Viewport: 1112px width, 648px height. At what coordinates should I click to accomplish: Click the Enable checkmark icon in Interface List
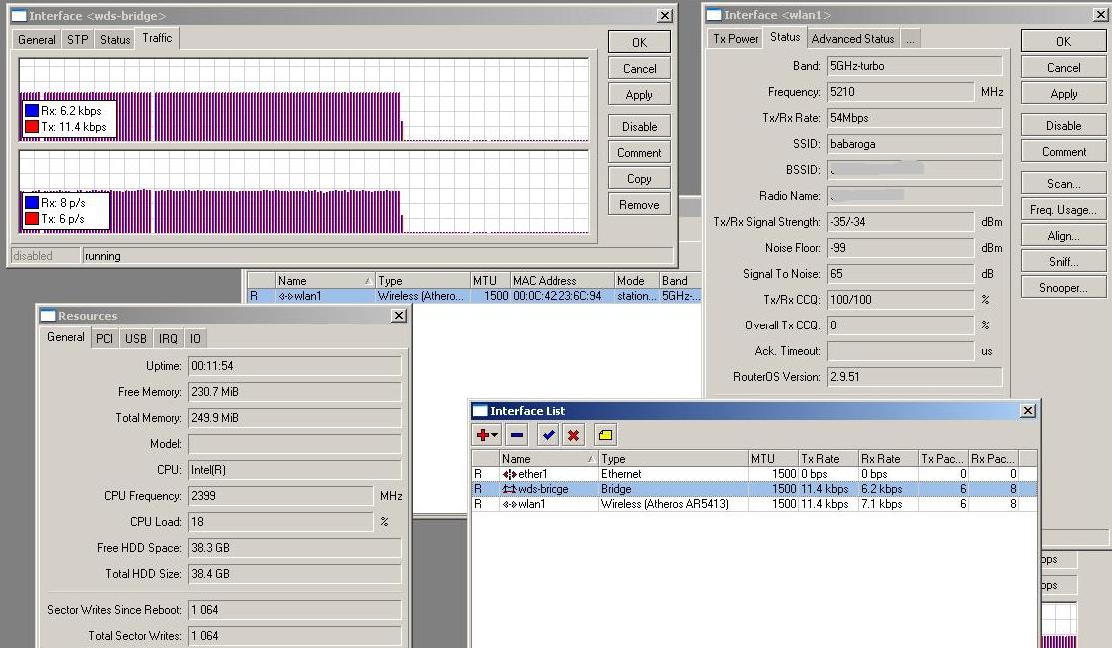[x=547, y=435]
